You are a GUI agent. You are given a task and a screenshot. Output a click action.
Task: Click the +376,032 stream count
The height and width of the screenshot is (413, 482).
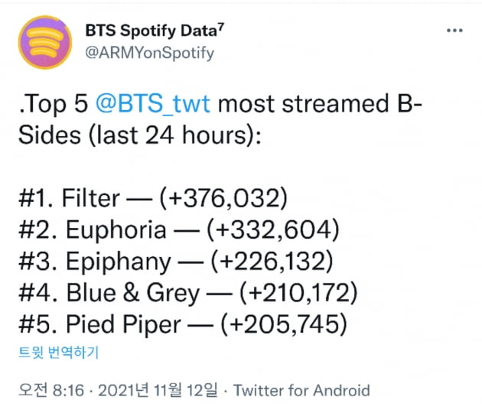tap(223, 198)
